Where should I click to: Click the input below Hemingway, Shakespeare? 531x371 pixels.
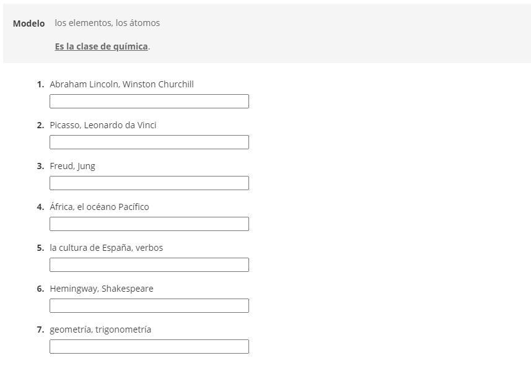pyautogui.click(x=149, y=306)
